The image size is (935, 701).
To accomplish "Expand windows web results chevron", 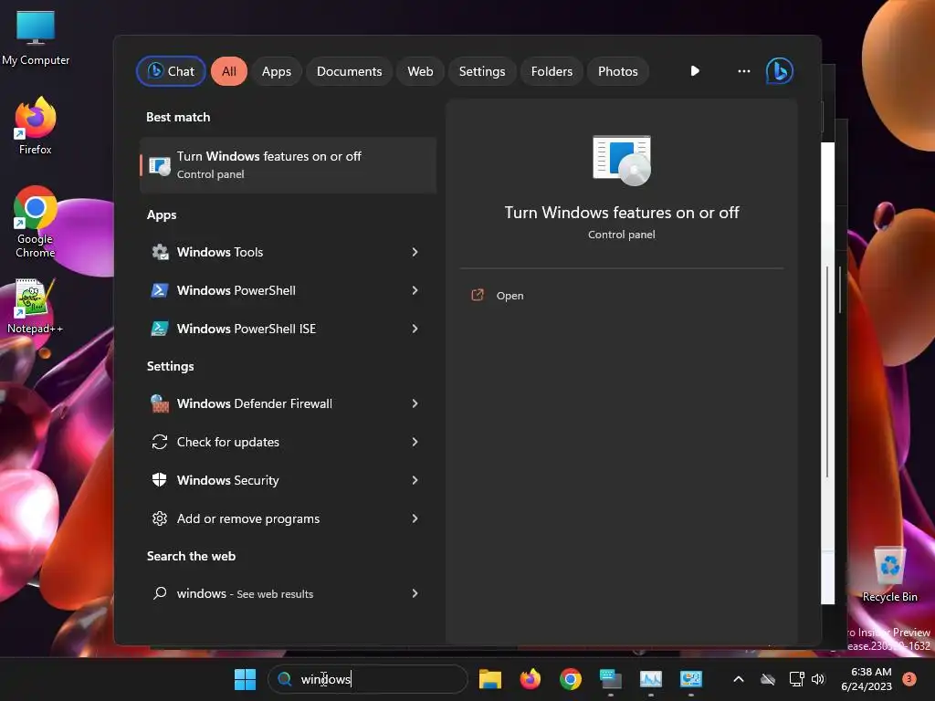I will tap(415, 593).
